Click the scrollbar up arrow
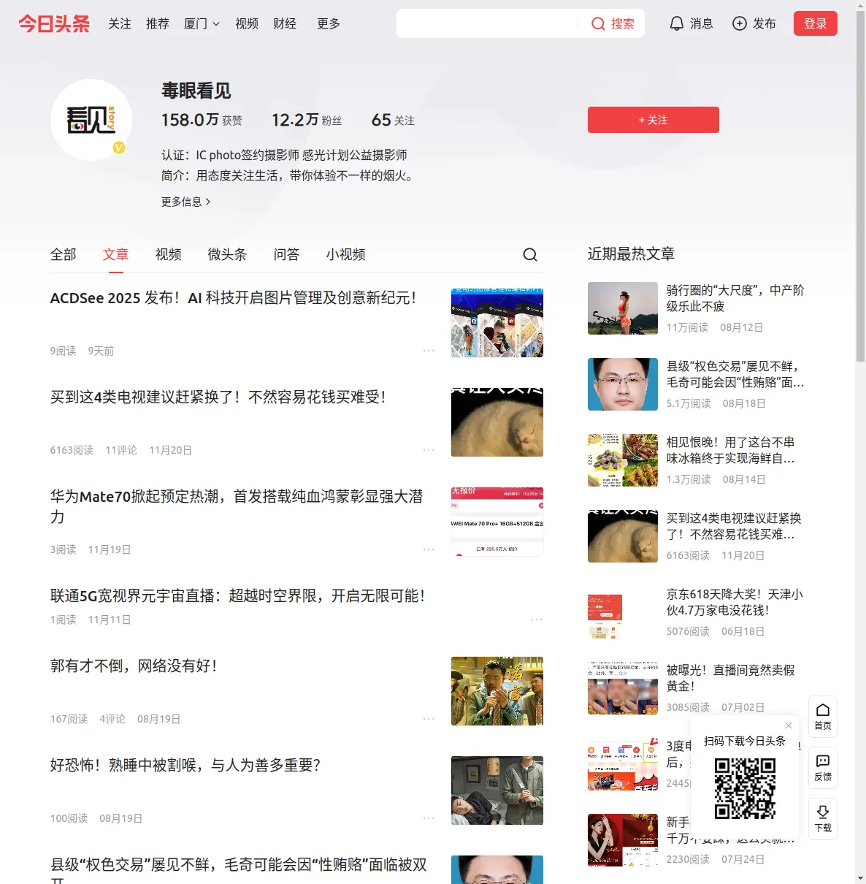This screenshot has width=866, height=884. [x=860, y=5]
